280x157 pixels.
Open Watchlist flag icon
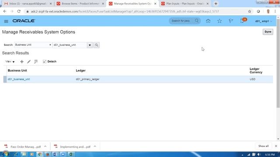click(231, 21)
